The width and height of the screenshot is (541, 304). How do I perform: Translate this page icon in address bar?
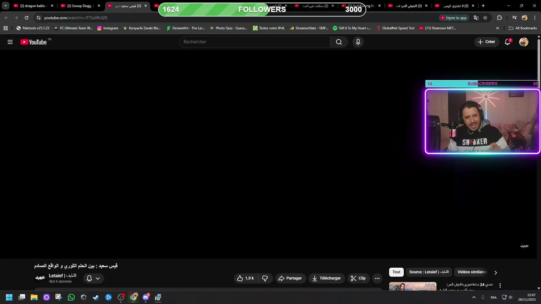tap(476, 18)
